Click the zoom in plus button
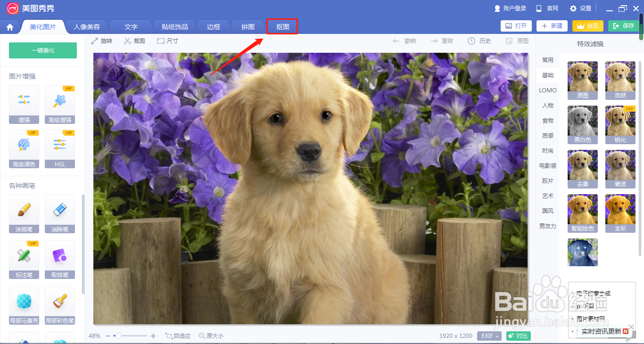The height and width of the screenshot is (344, 644). 153,336
